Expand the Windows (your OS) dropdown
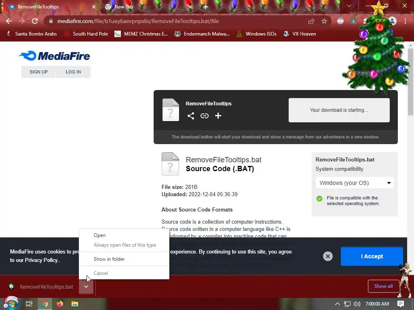 click(355, 183)
